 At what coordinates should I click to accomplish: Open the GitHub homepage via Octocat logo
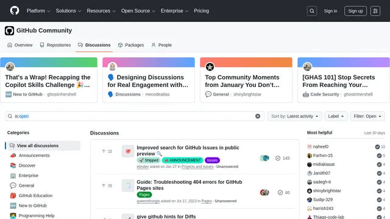[15, 11]
